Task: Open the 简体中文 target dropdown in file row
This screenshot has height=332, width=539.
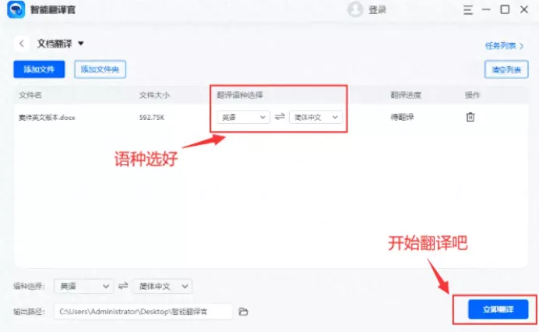Action: click(315, 117)
